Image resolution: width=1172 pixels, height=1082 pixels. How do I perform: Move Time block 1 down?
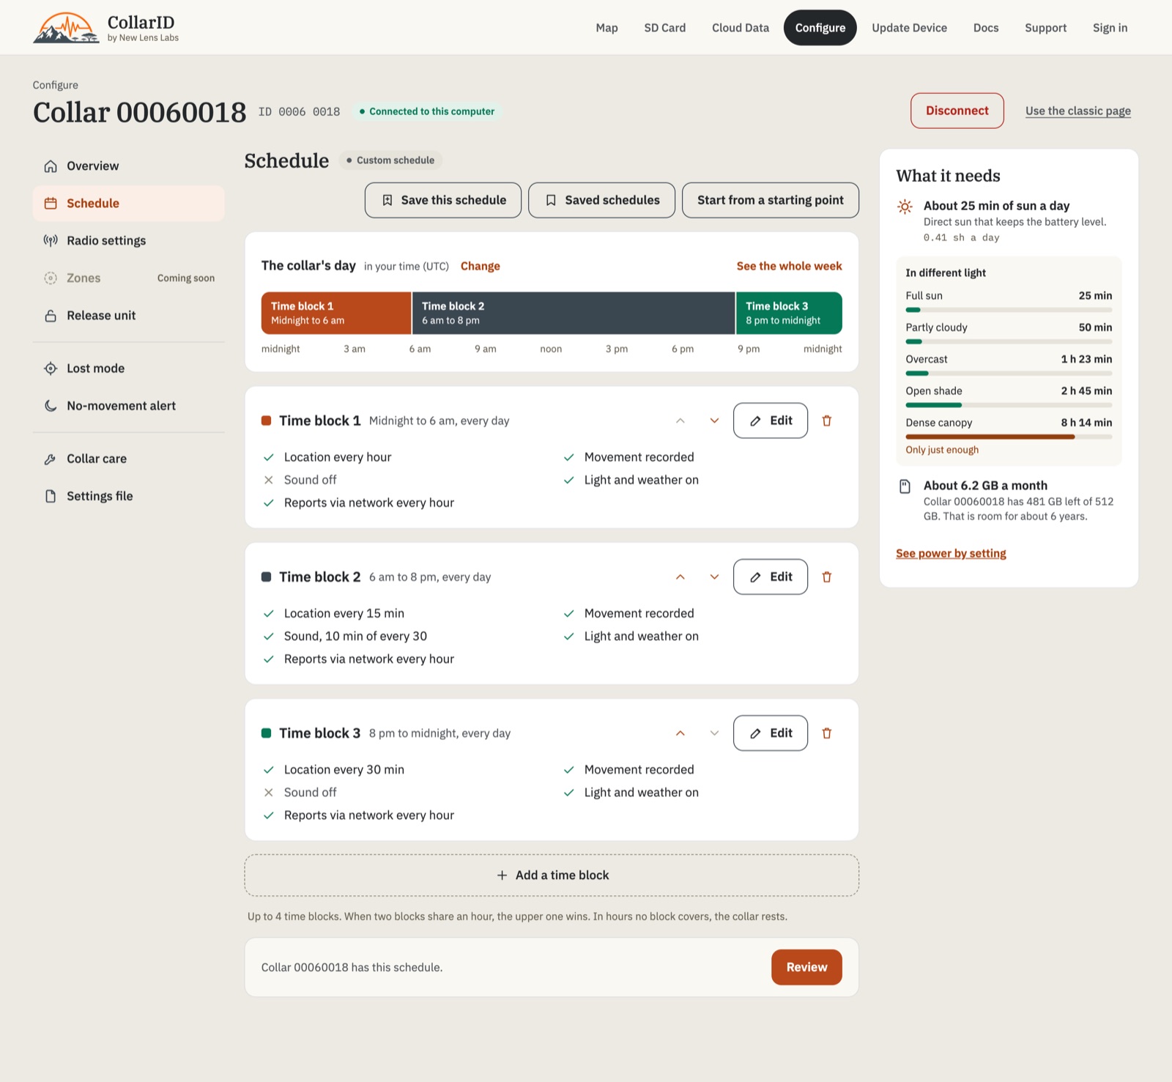click(714, 420)
